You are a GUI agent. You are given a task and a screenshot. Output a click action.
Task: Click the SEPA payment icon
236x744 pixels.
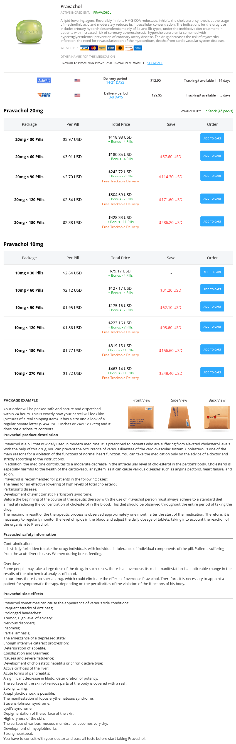[111, 48]
